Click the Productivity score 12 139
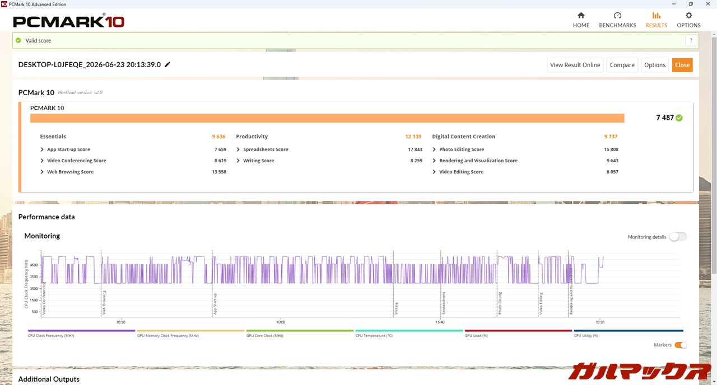This screenshot has height=385, width=717. click(x=413, y=137)
